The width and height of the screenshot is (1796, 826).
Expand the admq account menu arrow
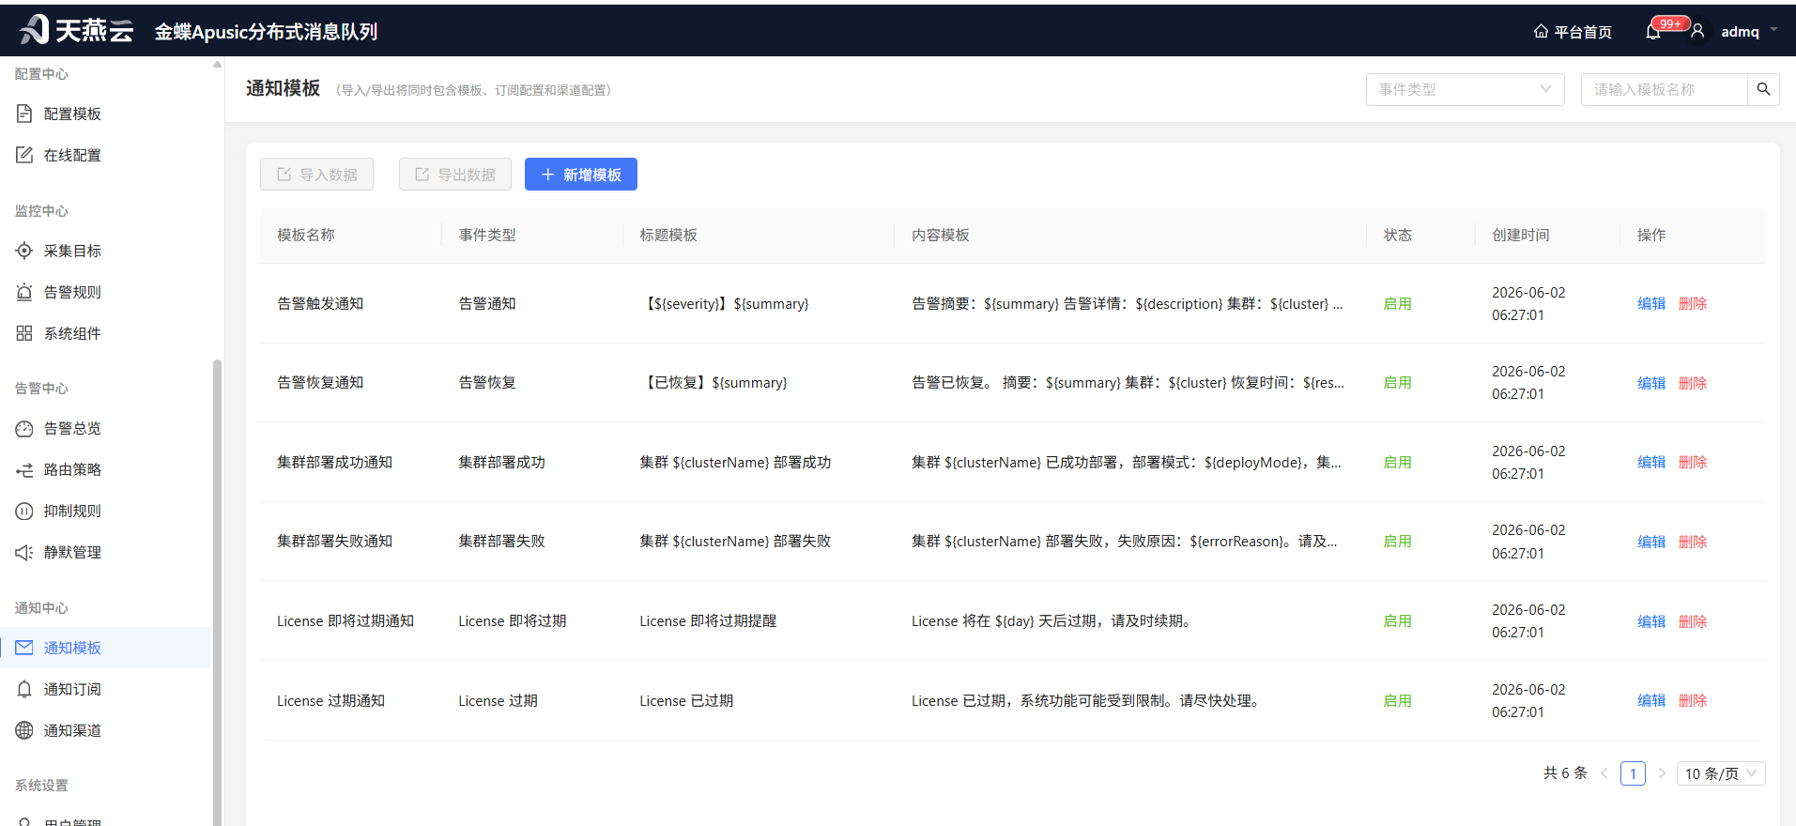click(x=1773, y=30)
